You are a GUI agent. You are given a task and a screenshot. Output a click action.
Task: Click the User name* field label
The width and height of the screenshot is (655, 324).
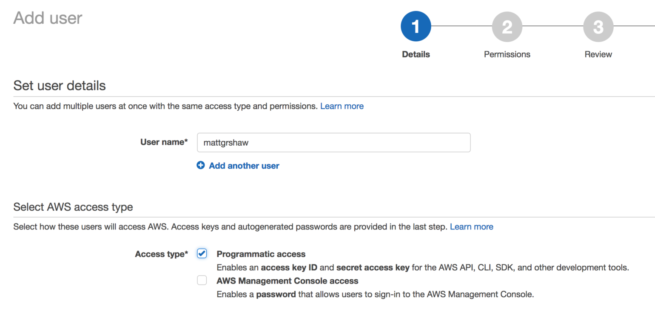[164, 142]
